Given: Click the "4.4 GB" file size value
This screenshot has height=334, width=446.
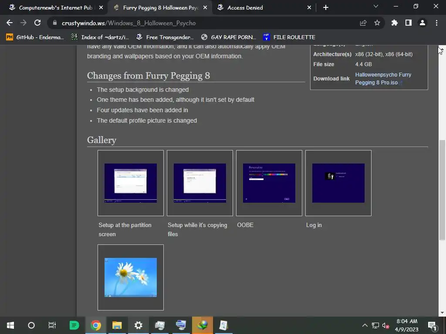Looking at the screenshot, I should point(363,64).
